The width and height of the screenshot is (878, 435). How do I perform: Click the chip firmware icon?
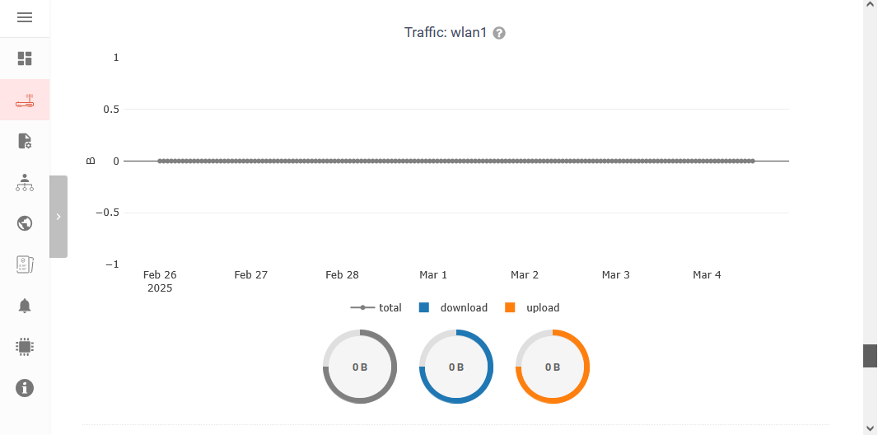point(25,347)
